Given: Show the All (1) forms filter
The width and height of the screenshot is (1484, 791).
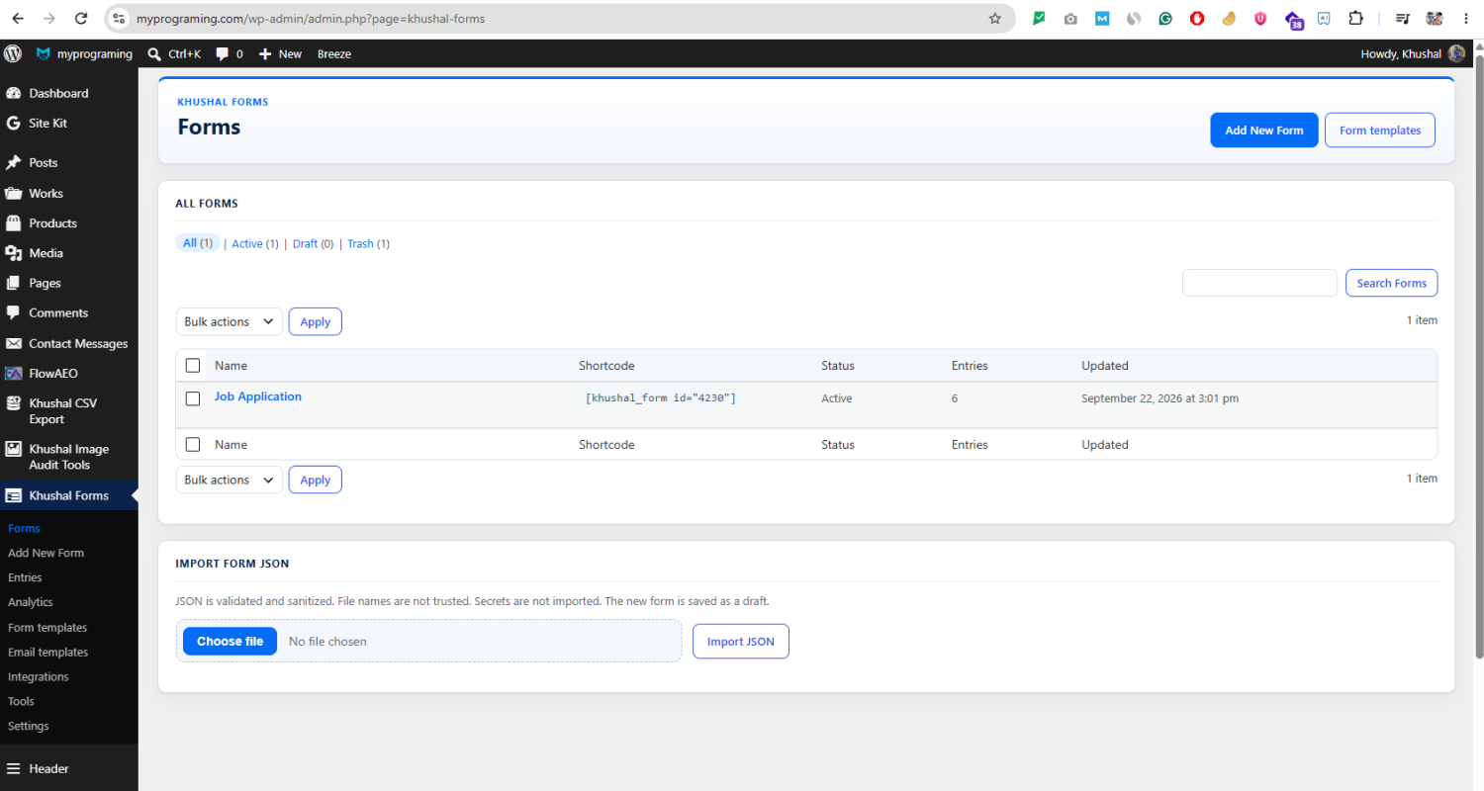Looking at the screenshot, I should point(198,243).
